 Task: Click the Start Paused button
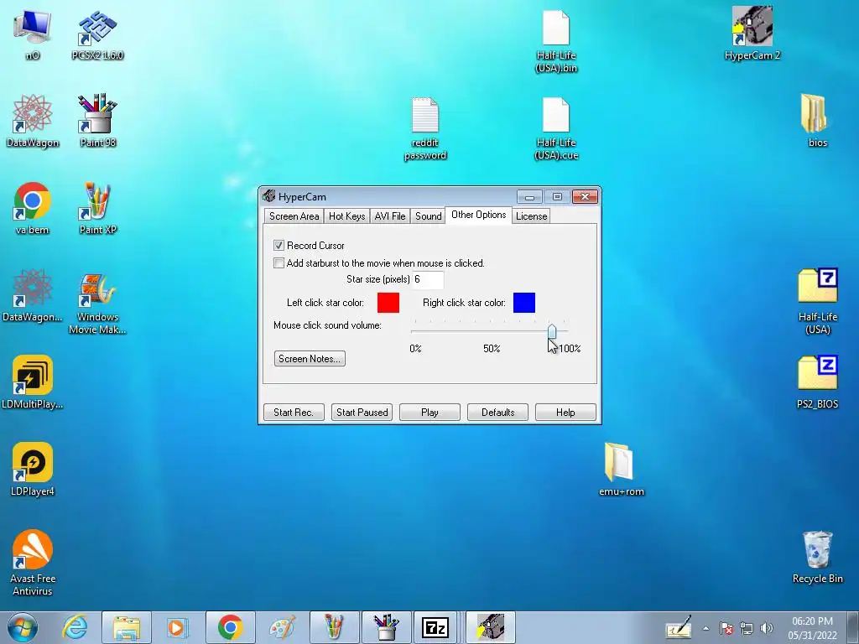click(362, 413)
